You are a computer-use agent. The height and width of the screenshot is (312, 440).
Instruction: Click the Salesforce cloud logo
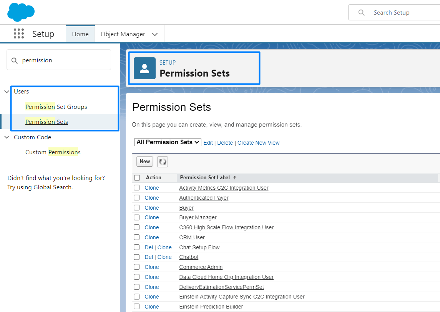21,12
